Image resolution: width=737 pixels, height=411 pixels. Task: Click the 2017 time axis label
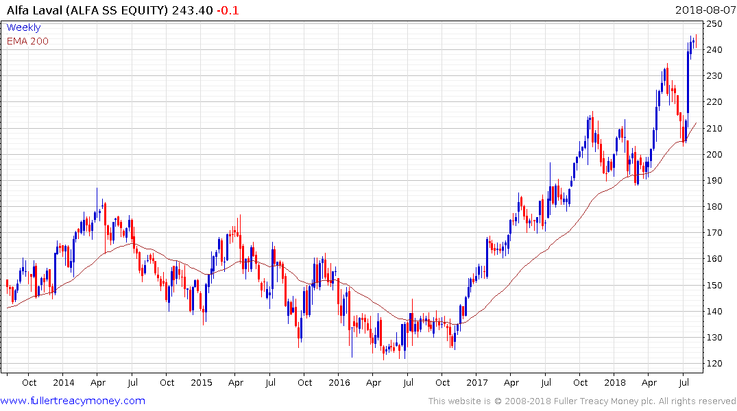click(477, 382)
